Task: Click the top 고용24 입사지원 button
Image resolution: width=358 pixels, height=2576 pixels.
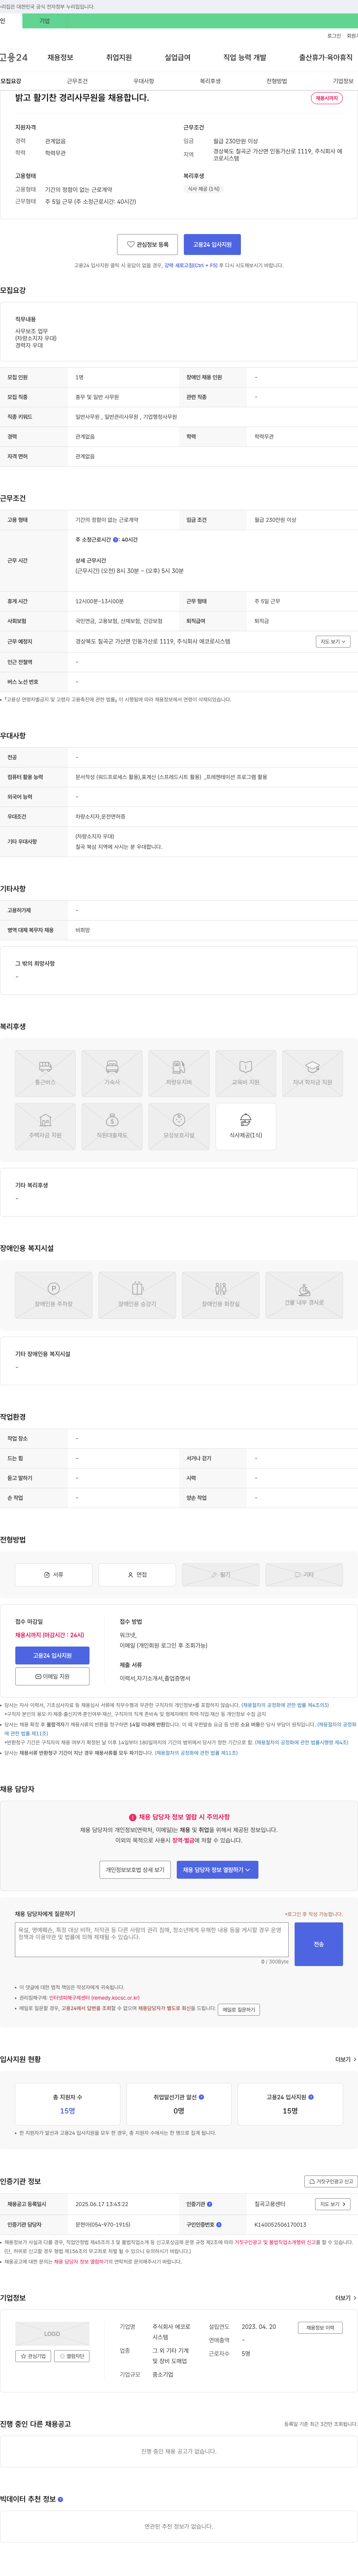Action: click(x=212, y=244)
